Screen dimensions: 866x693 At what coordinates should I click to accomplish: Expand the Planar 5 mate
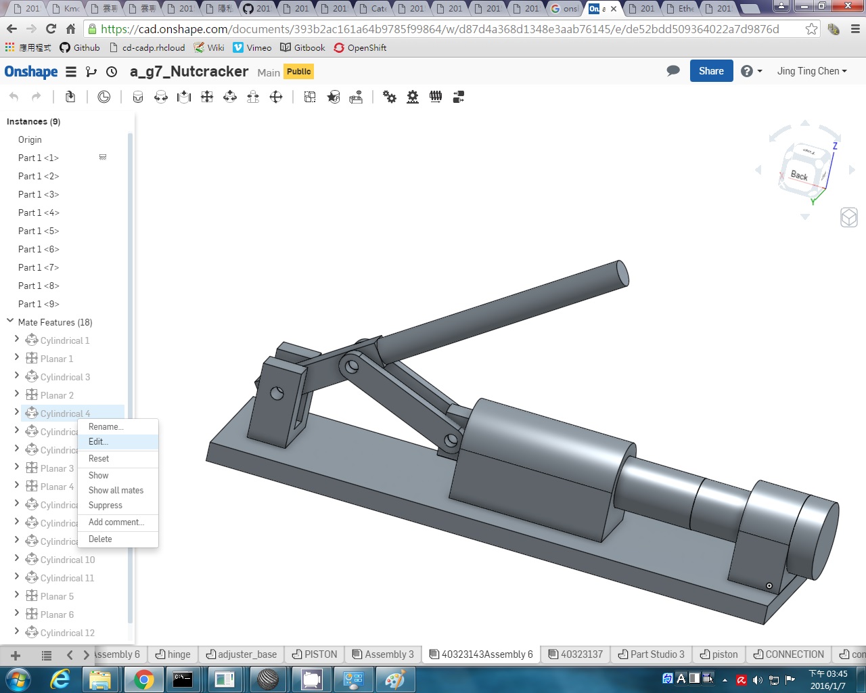[17, 595]
